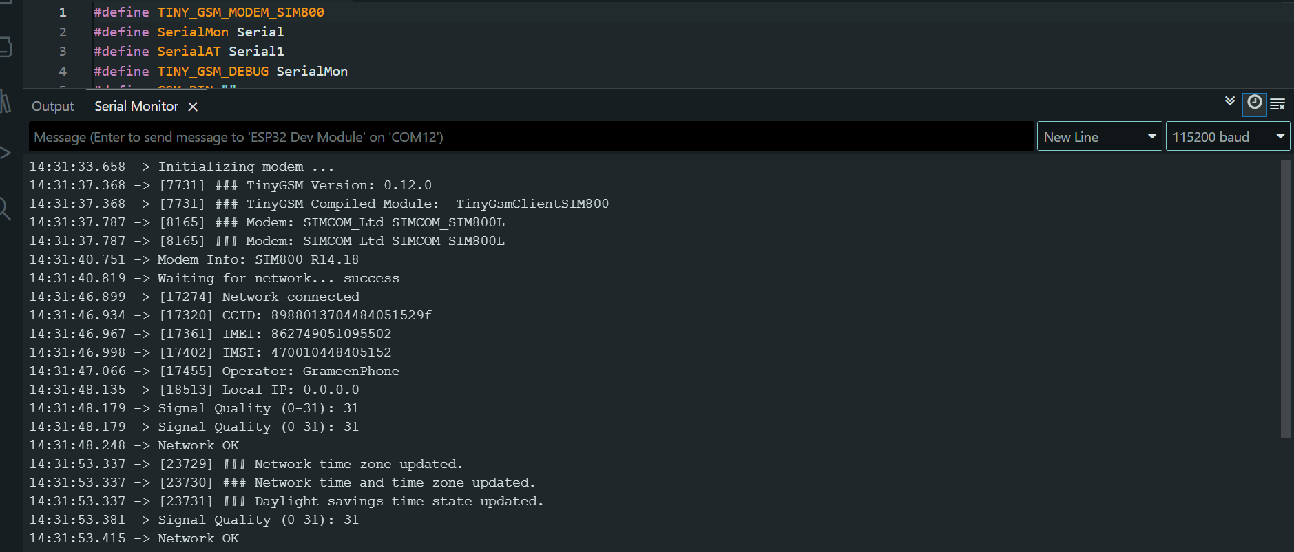
Task: Toggle autoscroll in the Serial Monitor
Action: [1229, 102]
